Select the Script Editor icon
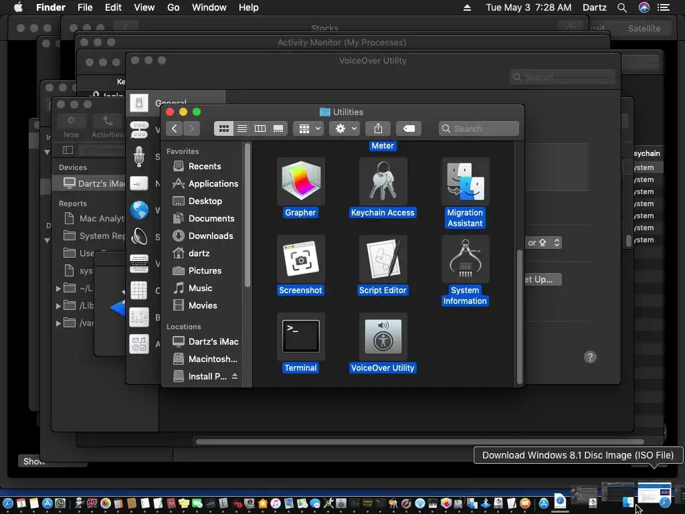Image resolution: width=685 pixels, height=514 pixels. click(383, 259)
